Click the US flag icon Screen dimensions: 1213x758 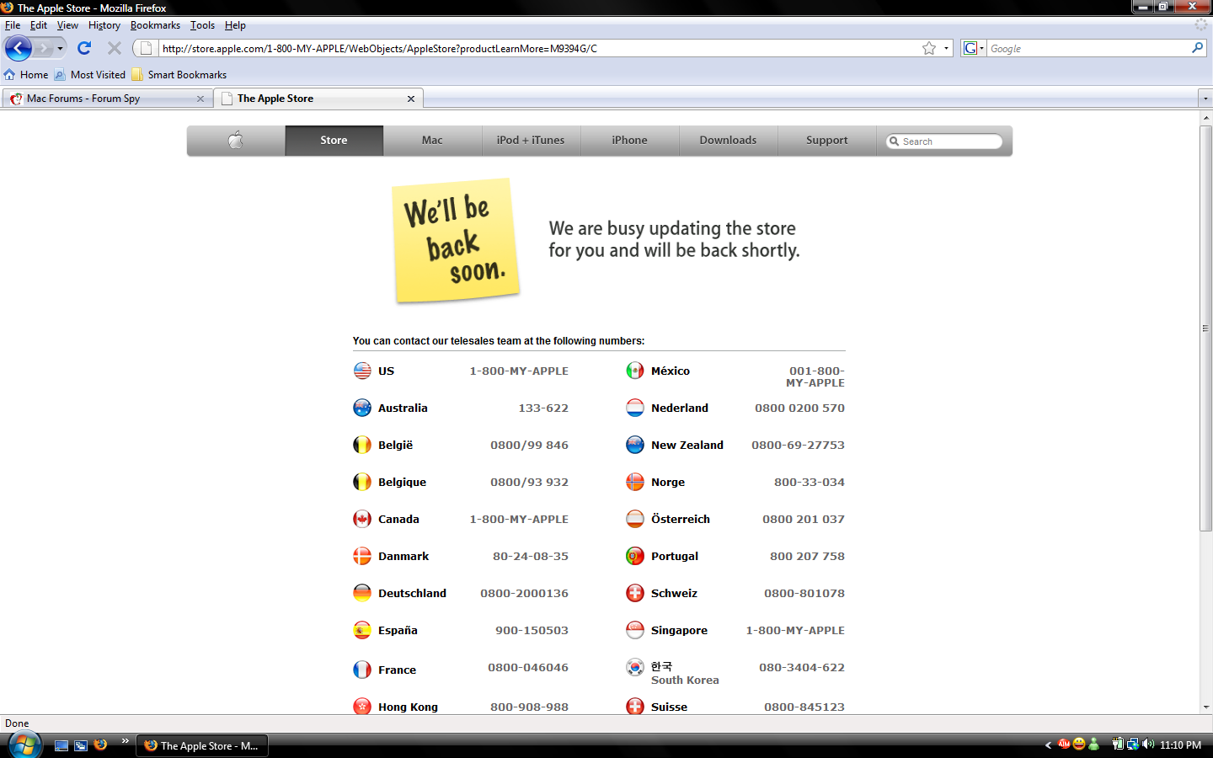click(x=362, y=371)
